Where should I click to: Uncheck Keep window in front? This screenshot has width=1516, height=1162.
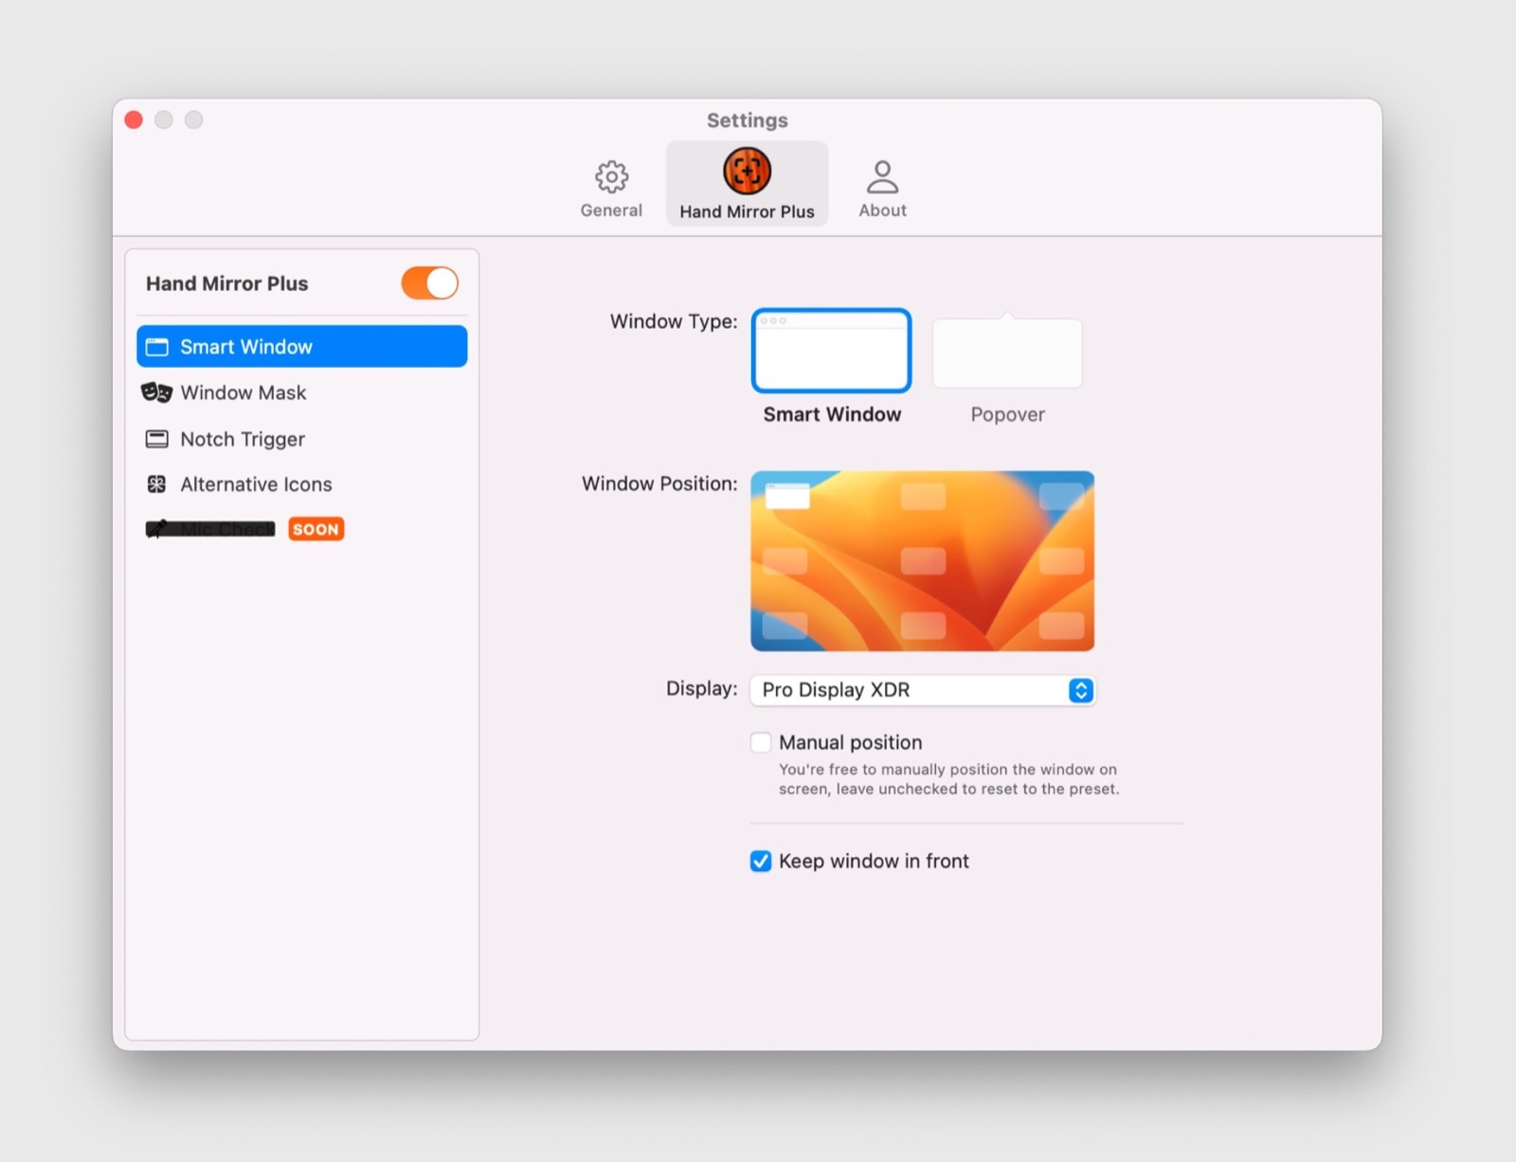tap(761, 861)
